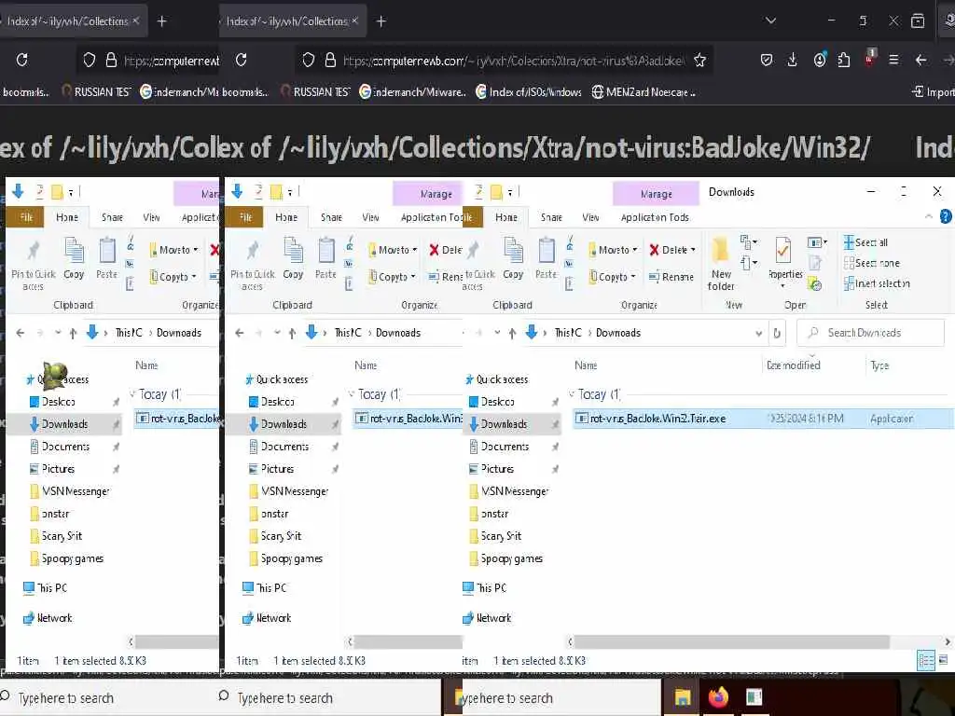The width and height of the screenshot is (955, 716).
Task: Select Pictures in middle Explorer sidebar
Action: pos(271,469)
